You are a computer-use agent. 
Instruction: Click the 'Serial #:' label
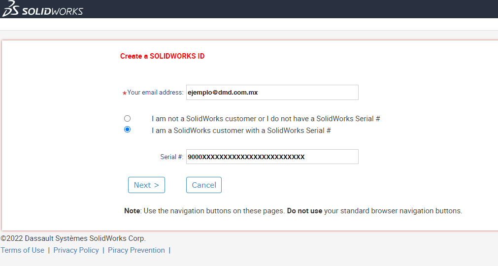click(172, 157)
